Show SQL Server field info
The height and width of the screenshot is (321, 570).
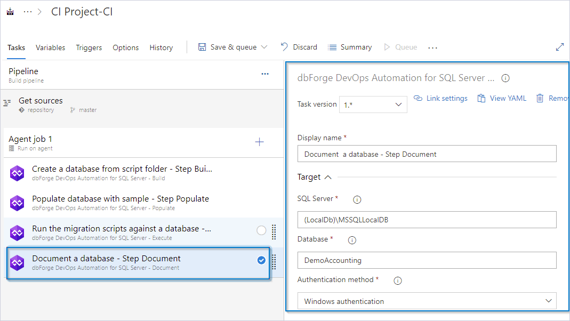[357, 199]
